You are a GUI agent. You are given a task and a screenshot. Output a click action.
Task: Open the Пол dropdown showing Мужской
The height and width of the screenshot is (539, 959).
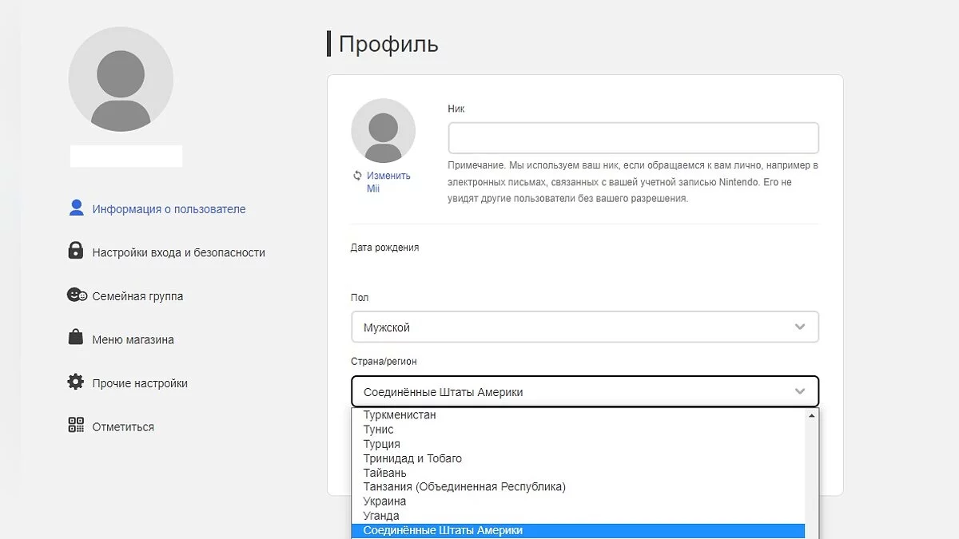[585, 327]
